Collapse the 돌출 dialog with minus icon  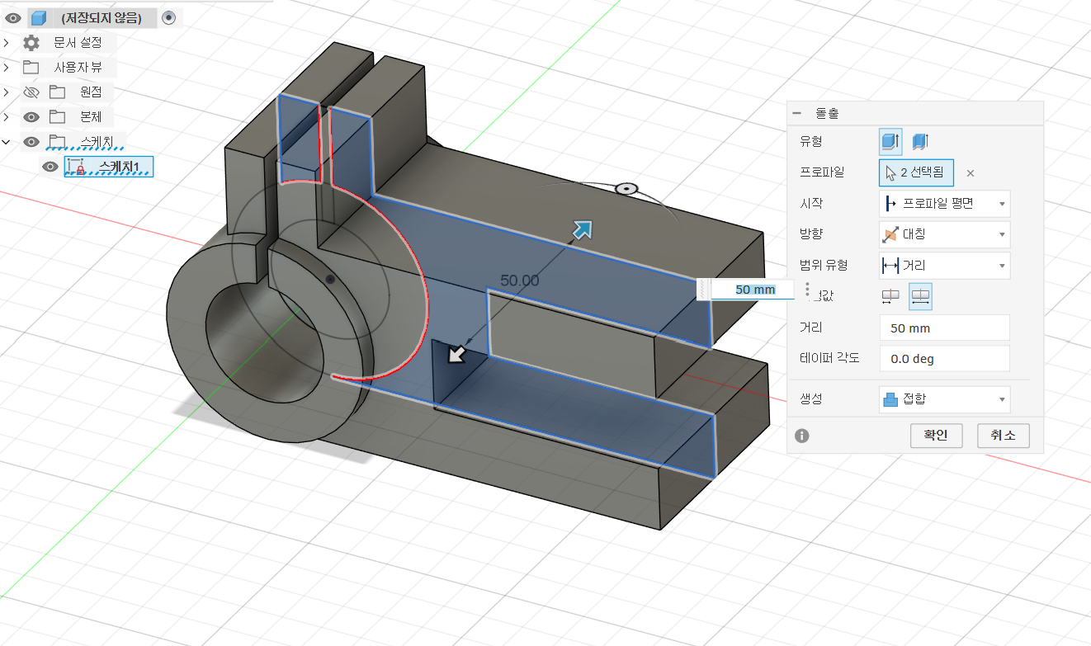pyautogui.click(x=797, y=114)
